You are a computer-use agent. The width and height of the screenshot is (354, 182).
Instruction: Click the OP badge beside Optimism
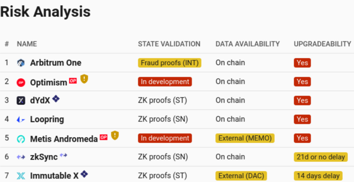(x=73, y=81)
